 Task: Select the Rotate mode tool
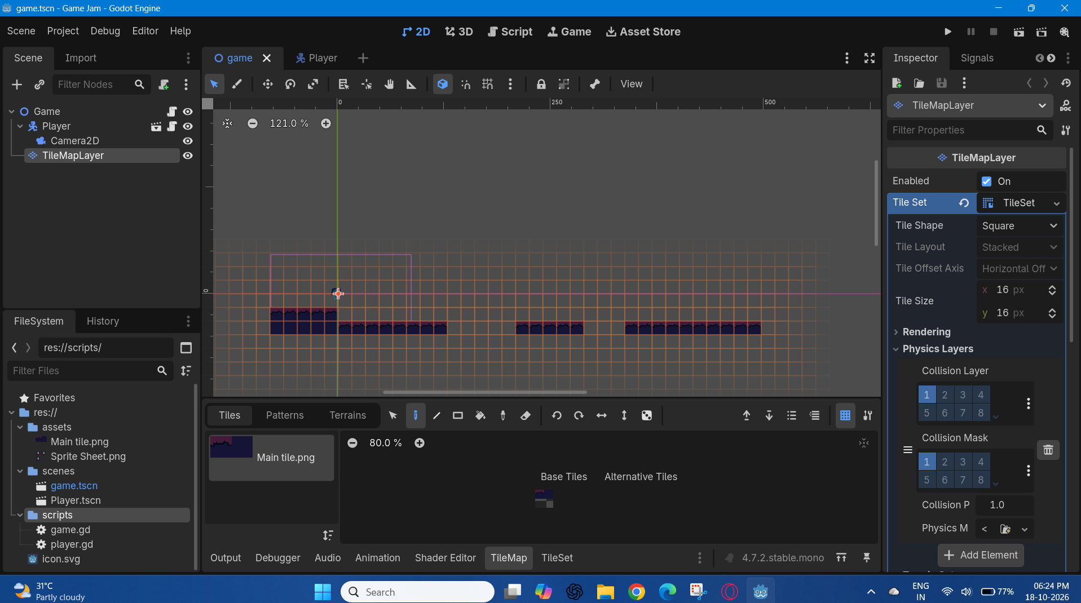click(x=290, y=84)
